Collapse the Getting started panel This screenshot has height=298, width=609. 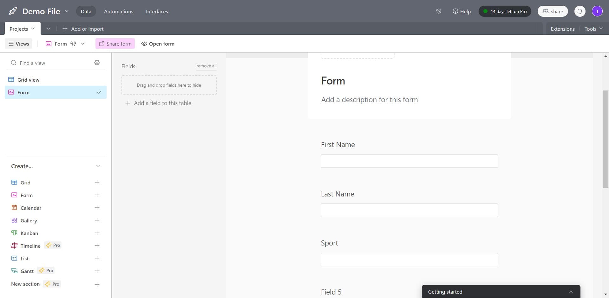571,291
